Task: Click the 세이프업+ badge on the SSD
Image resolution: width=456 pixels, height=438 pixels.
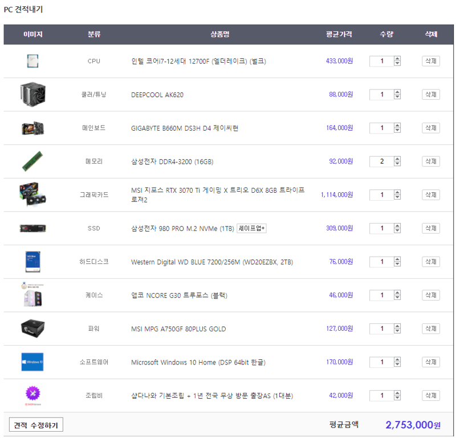Action: coord(251,228)
